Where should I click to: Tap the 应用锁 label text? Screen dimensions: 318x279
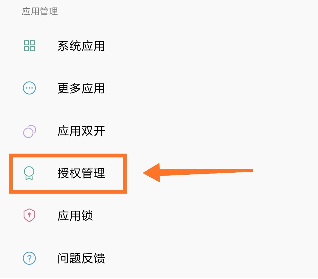point(76,216)
